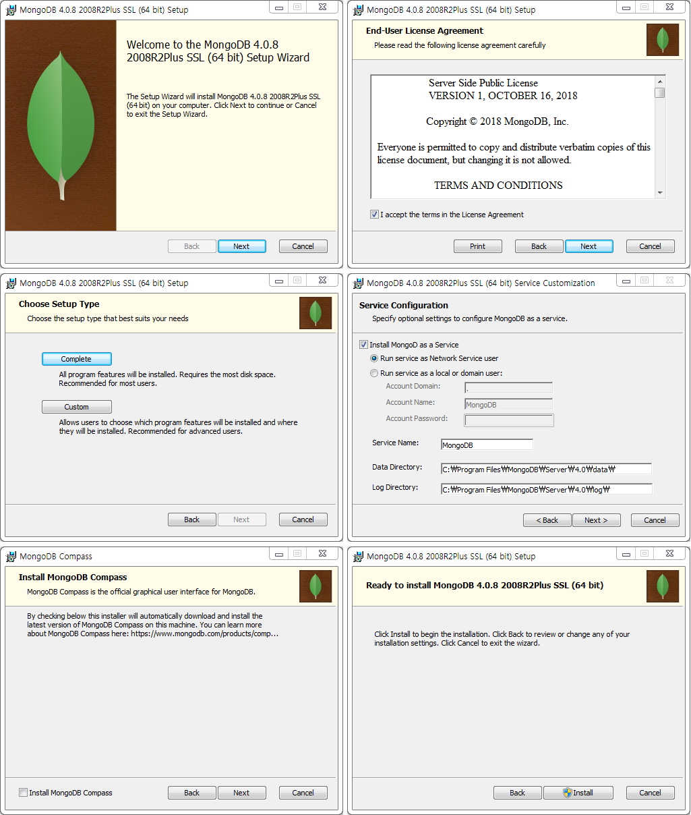Click the MongoDB leaf logo in Ready to install header
This screenshot has width=691, height=815.
[x=663, y=586]
